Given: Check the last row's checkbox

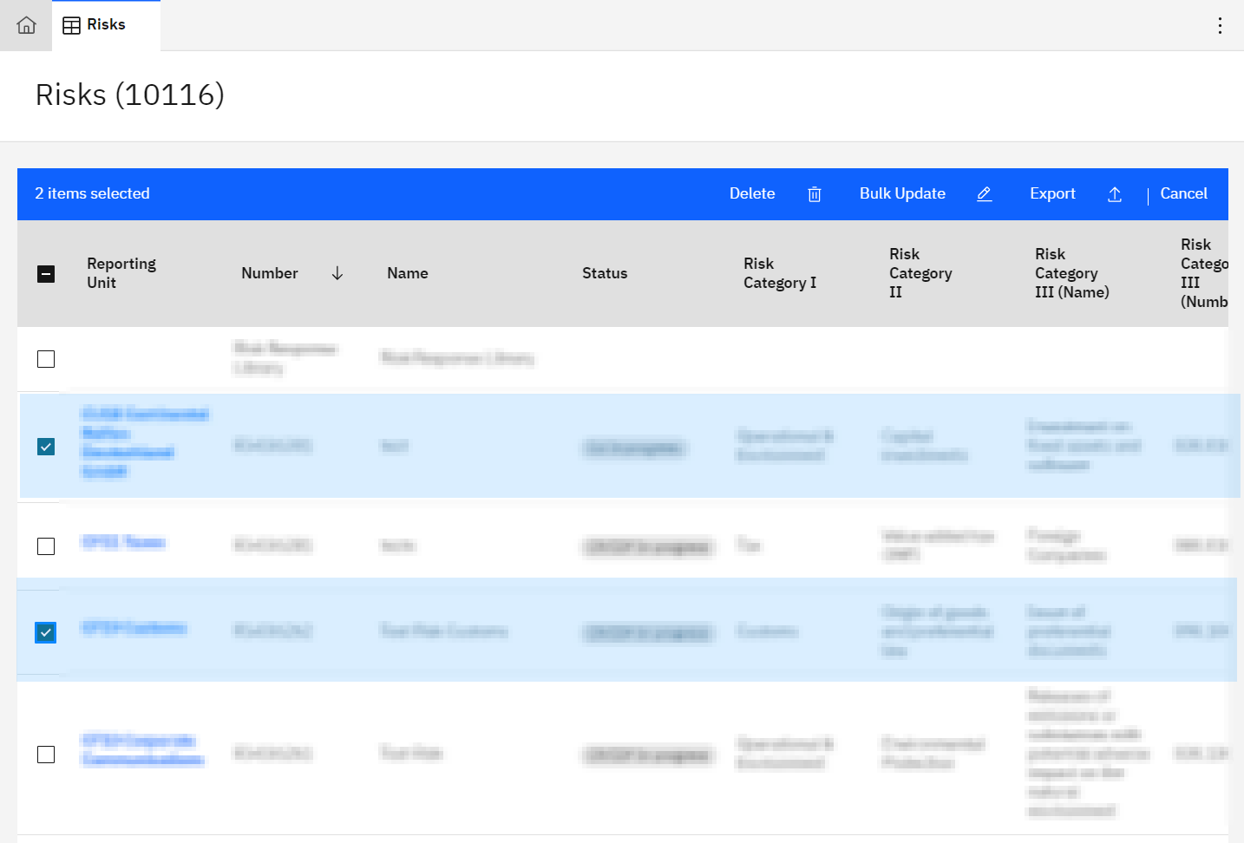Looking at the screenshot, I should click(x=46, y=755).
